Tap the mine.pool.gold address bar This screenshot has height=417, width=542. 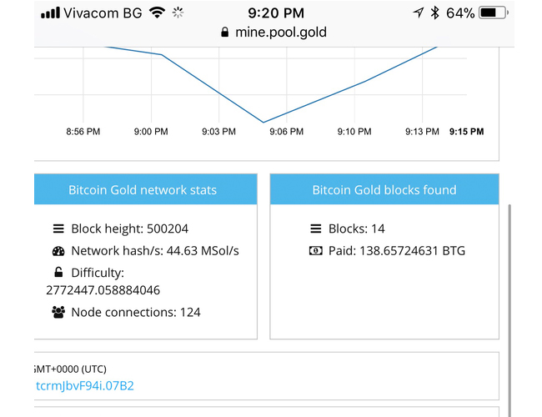274,33
